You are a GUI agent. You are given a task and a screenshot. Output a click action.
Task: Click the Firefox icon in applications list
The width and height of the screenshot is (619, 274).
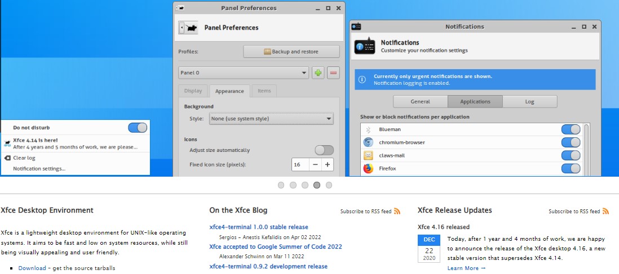368,168
